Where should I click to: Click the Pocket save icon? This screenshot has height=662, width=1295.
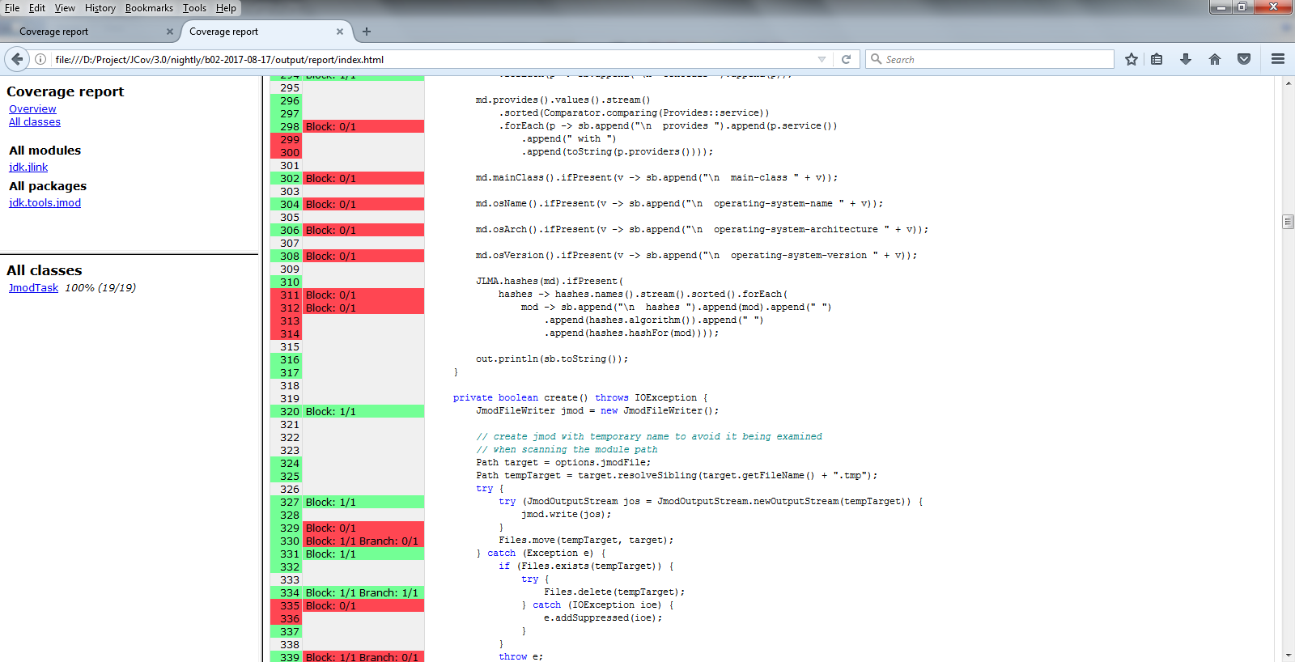click(1244, 59)
